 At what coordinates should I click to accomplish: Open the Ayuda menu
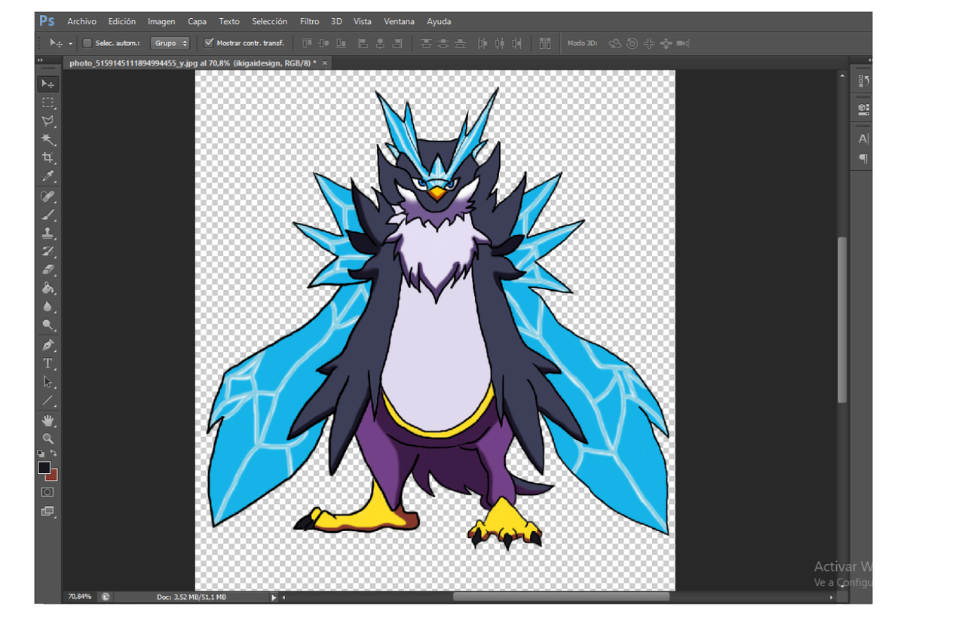coord(439,21)
